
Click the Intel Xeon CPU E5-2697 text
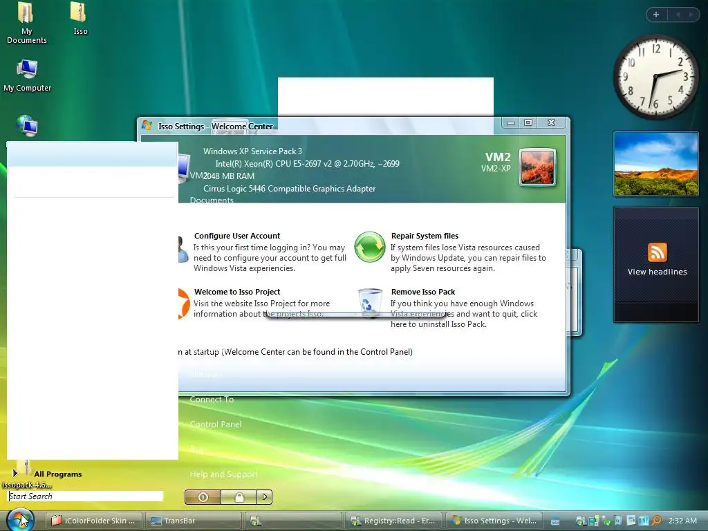307,164
